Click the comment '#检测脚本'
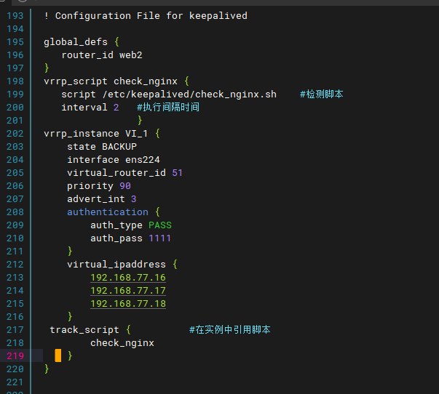 (321, 95)
